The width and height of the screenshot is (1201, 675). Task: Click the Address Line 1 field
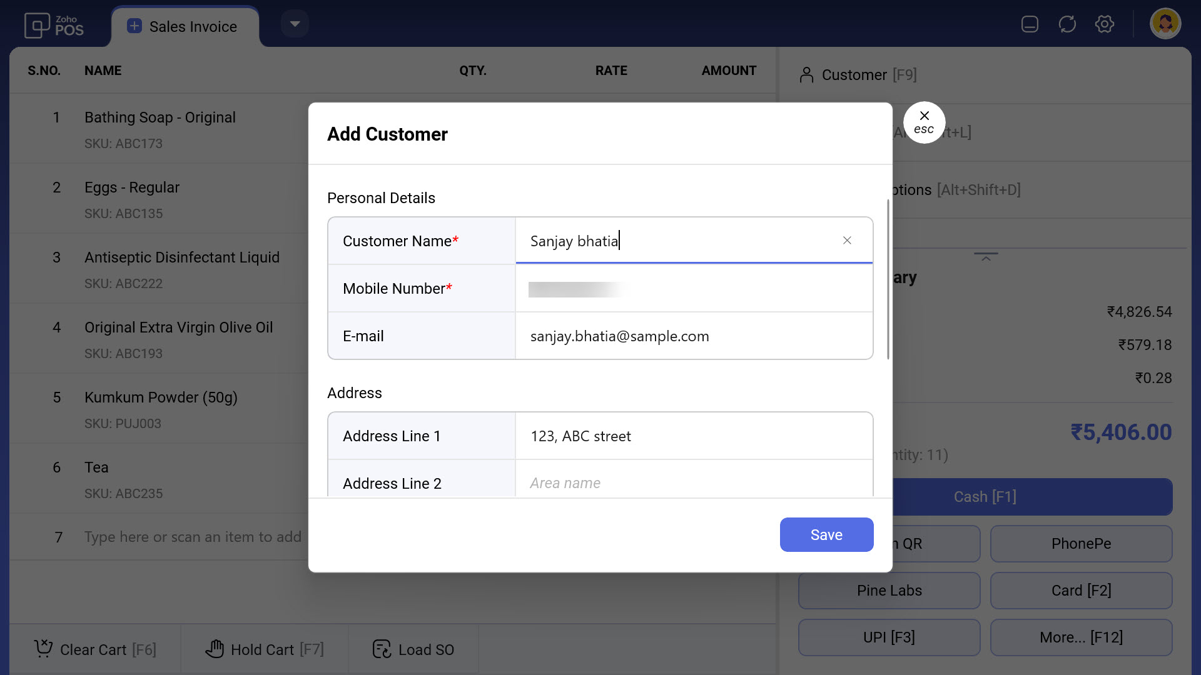tap(693, 436)
